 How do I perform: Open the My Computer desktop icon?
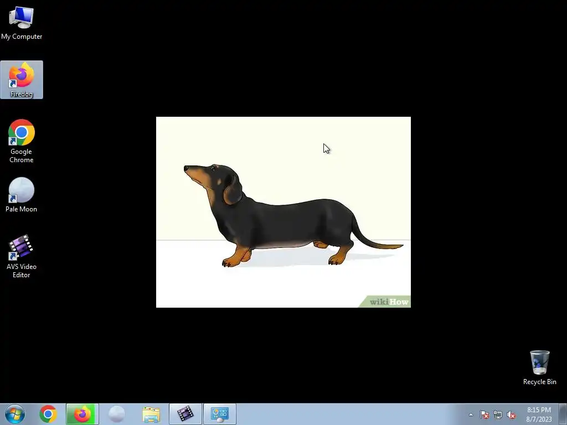22,22
